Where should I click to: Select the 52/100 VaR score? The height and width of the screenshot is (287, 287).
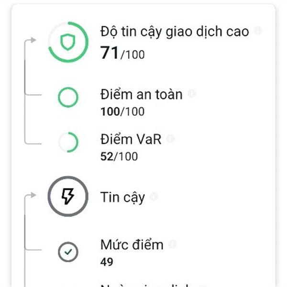coord(119,156)
